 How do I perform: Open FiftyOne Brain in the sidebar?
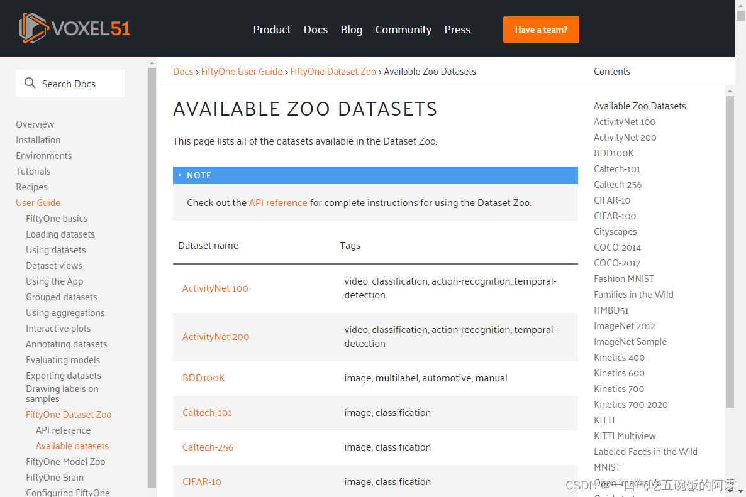[54, 477]
